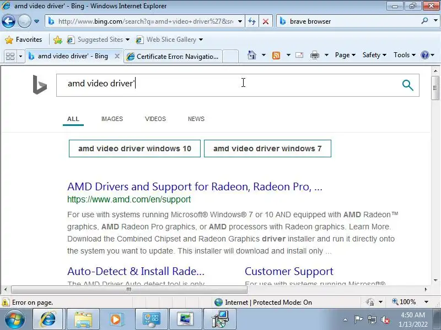Click the Print icon

314,56
